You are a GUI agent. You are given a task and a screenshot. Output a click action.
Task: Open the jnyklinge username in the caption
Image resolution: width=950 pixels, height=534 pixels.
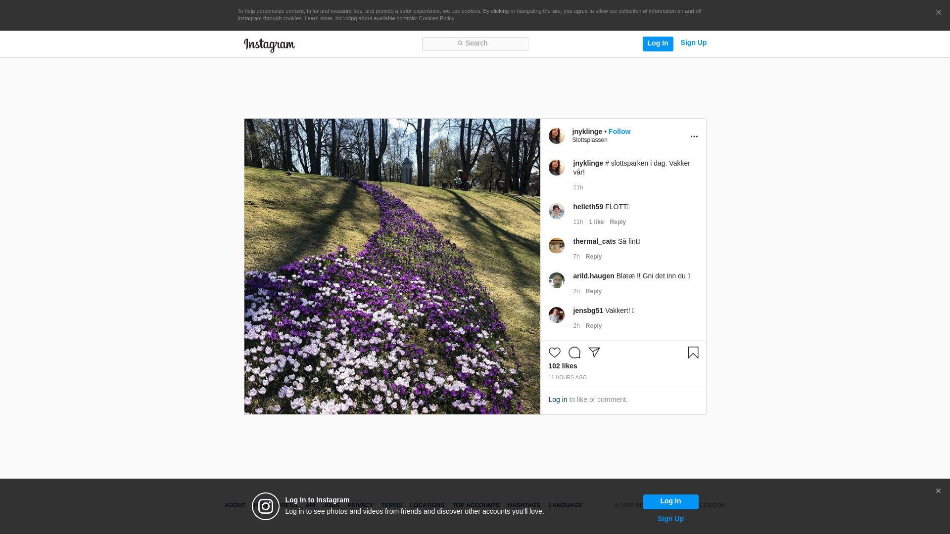tap(588, 163)
